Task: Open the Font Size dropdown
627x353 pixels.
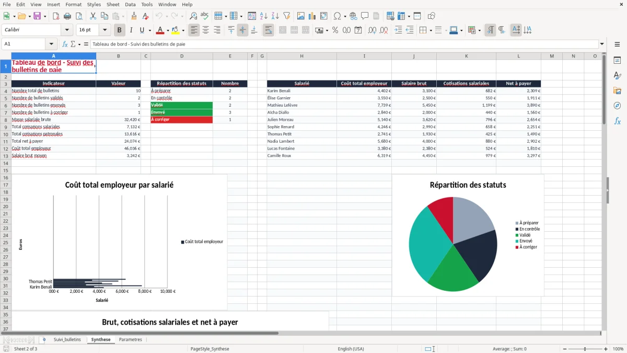Action: click(105, 30)
